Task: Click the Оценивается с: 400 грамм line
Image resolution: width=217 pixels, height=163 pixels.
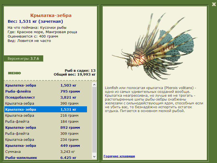Action: coord(33,36)
